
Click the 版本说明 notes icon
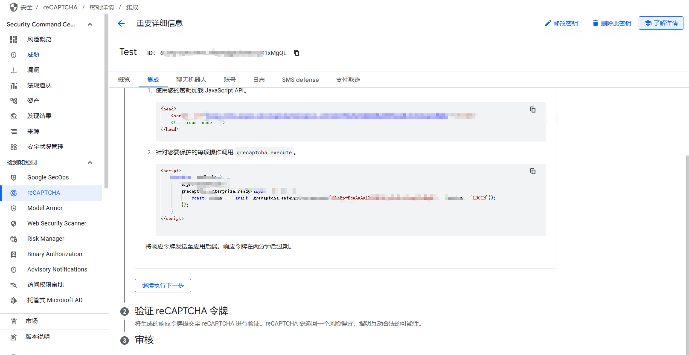[x=14, y=337]
